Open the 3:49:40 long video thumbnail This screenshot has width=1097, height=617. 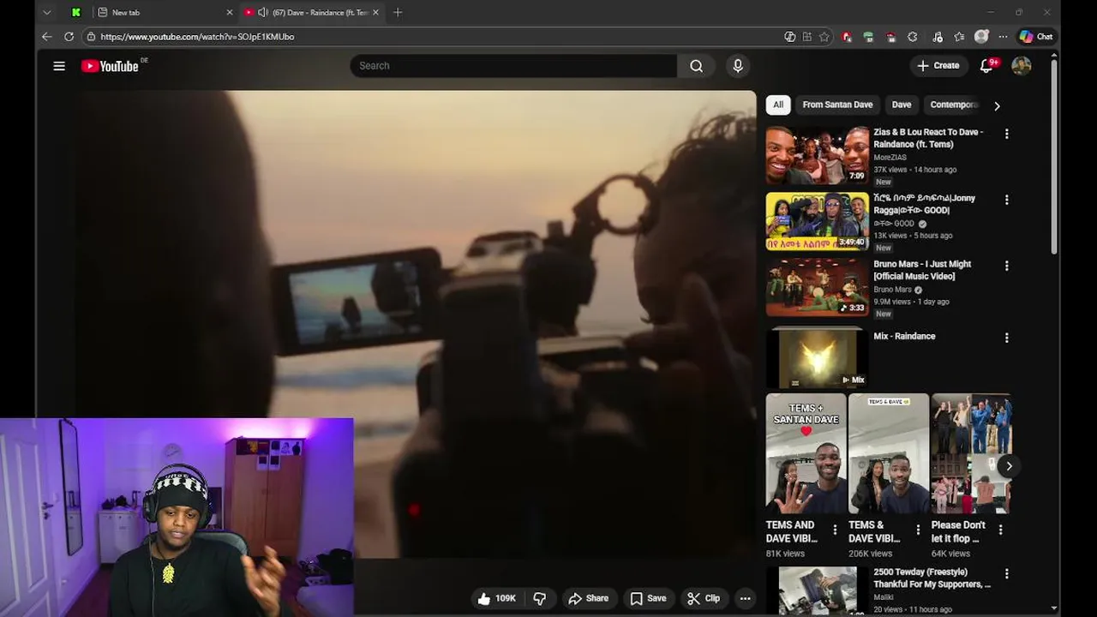tap(818, 221)
